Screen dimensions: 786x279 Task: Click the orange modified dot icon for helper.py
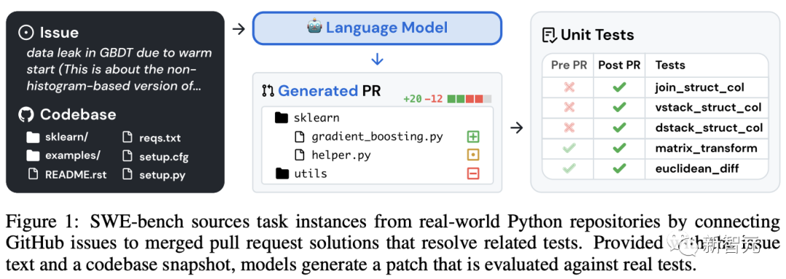coord(473,155)
